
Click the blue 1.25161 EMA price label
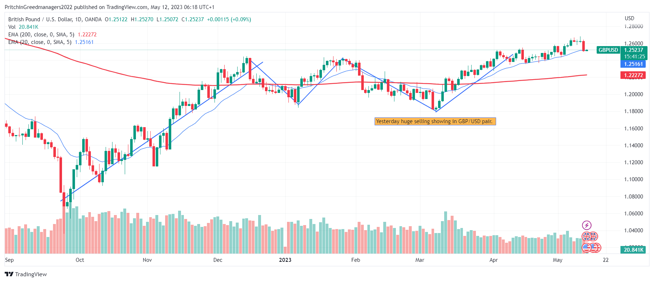click(x=634, y=64)
